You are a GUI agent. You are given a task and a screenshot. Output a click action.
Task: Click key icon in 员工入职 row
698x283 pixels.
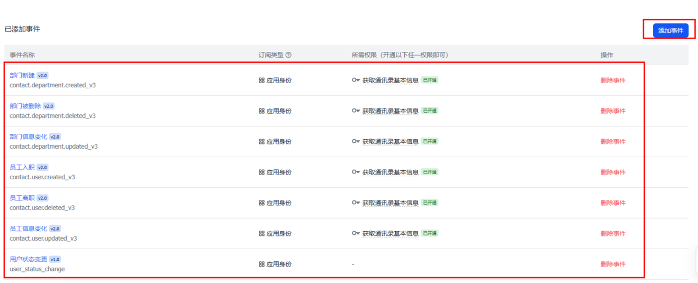[356, 172]
